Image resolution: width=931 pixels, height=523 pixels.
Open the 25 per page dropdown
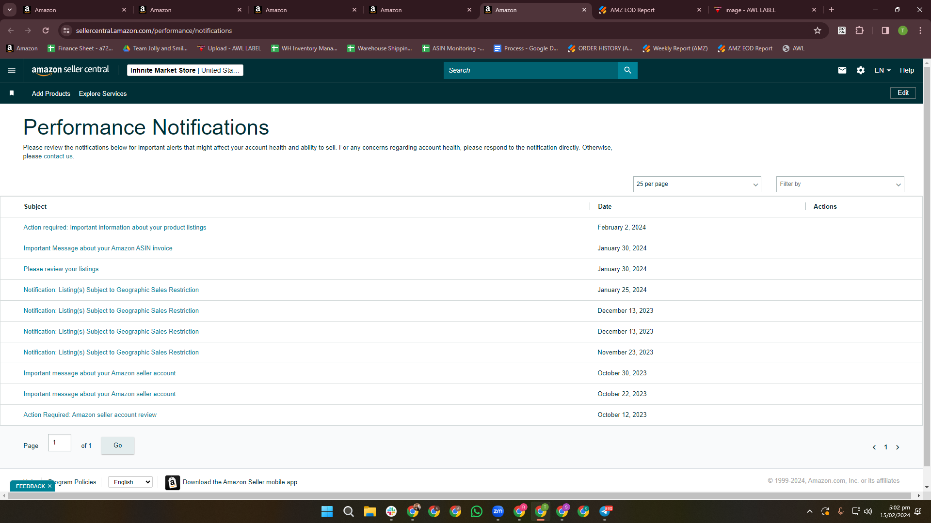point(697,184)
